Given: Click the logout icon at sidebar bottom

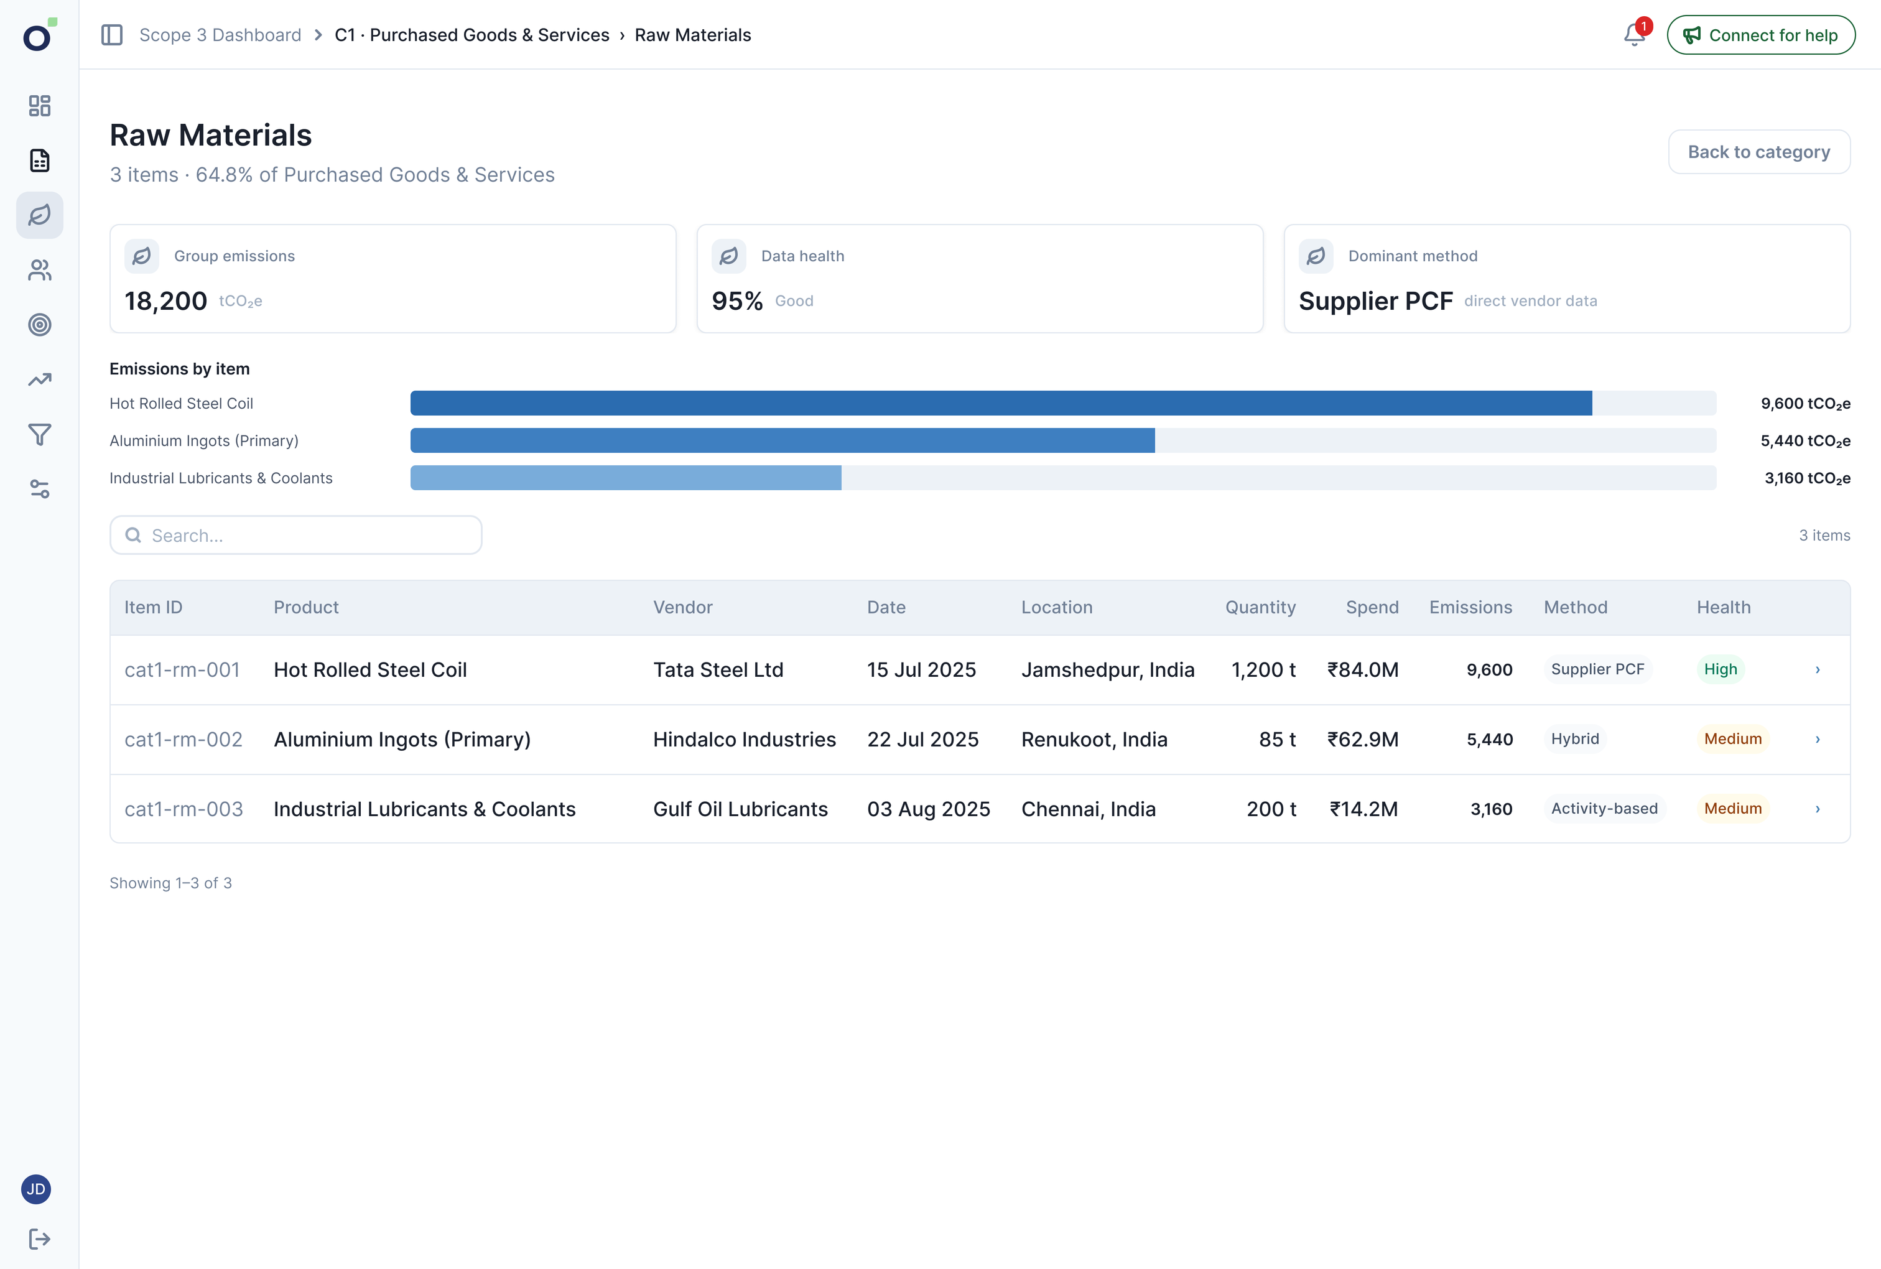Looking at the screenshot, I should point(39,1239).
